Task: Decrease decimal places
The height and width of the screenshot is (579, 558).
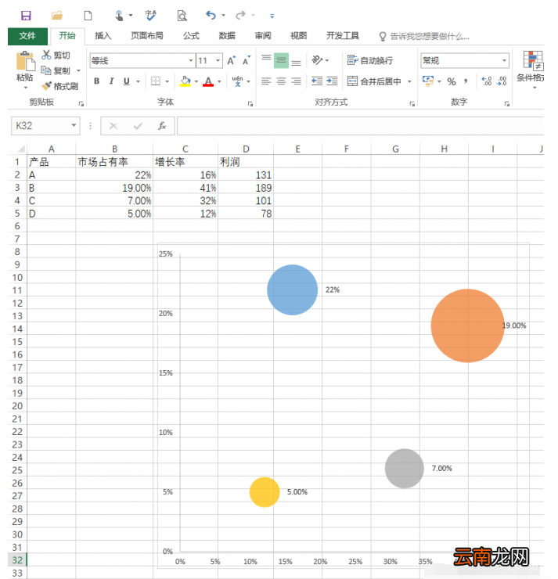Action: (502, 81)
